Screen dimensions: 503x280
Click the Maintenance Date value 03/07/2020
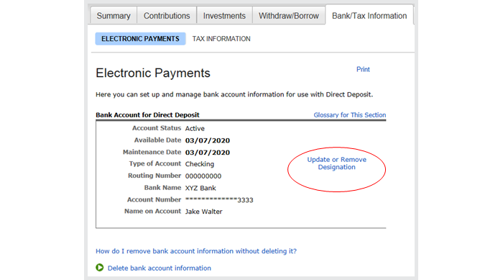(x=208, y=153)
